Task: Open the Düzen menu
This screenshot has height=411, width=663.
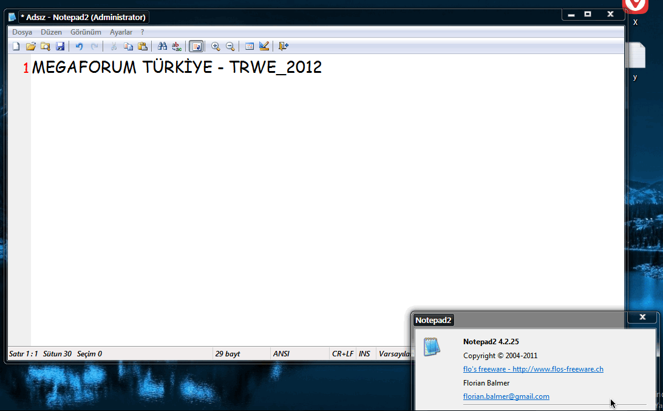Action: 51,32
